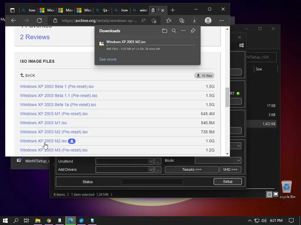Click the Setup button in WinNTSetup

tap(228, 182)
